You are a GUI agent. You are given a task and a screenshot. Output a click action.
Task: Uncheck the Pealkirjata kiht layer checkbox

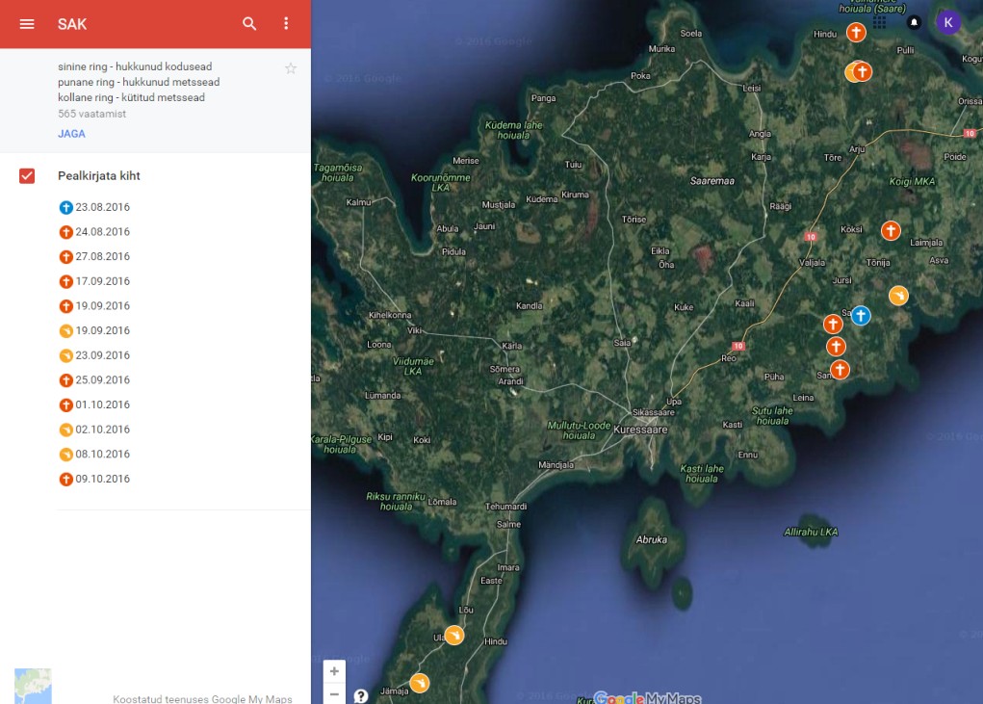27,176
